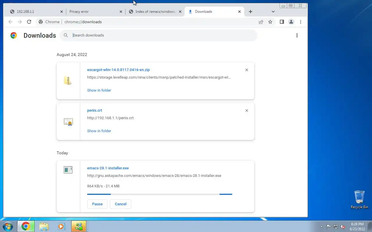Select the Recycle Bin desktop icon
The width and height of the screenshot is (372, 232).
(x=360, y=200)
